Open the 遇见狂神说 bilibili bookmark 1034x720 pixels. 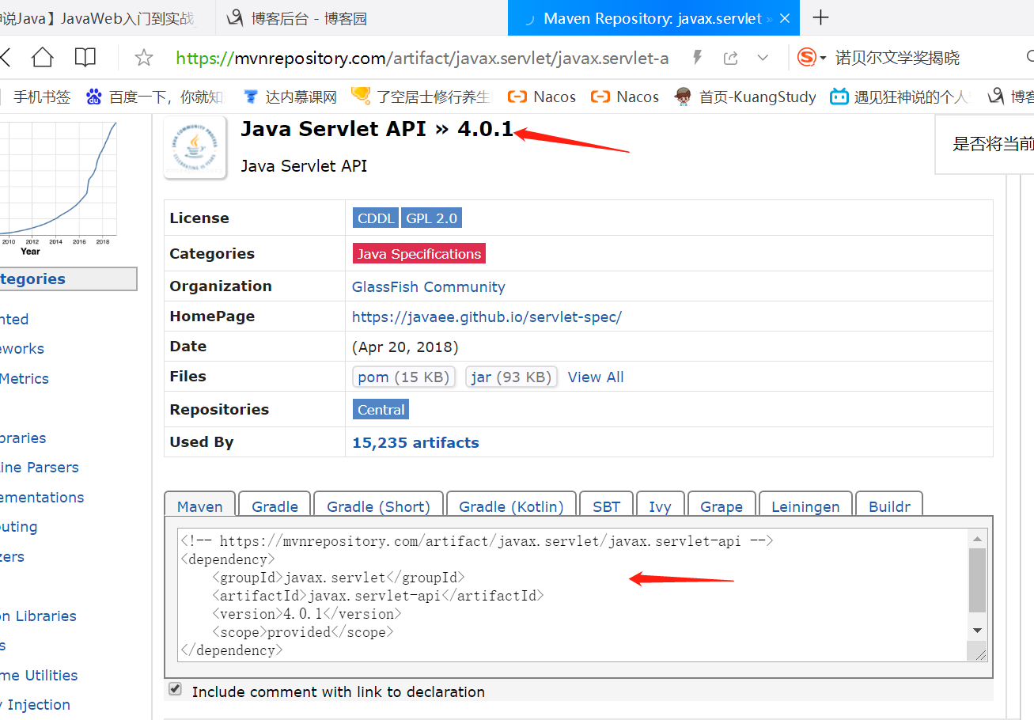[x=900, y=97]
